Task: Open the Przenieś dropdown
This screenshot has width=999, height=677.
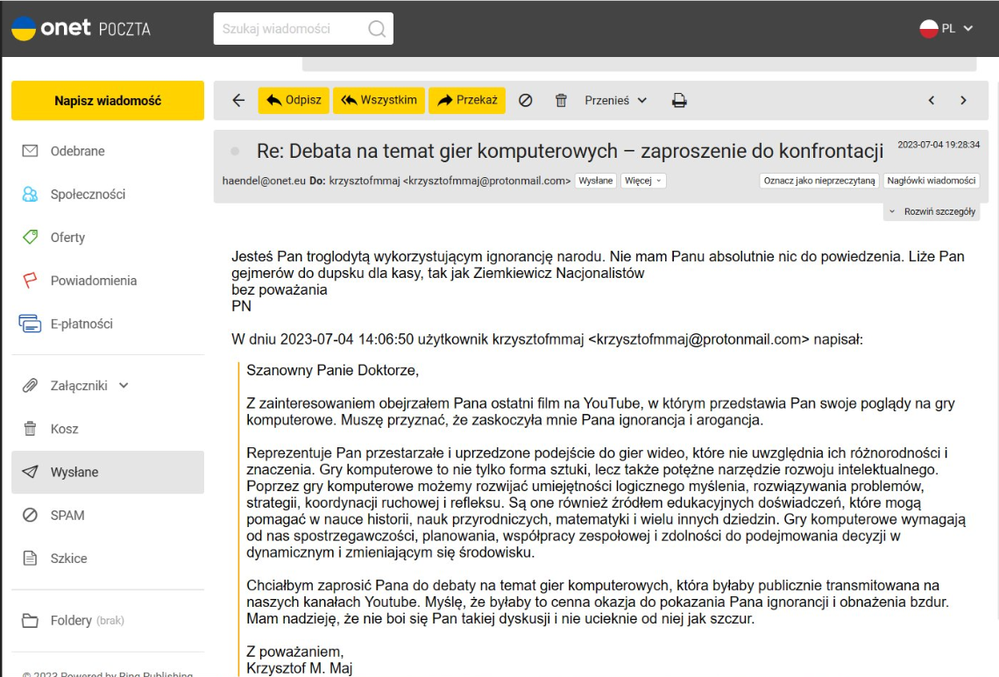Action: 615,101
